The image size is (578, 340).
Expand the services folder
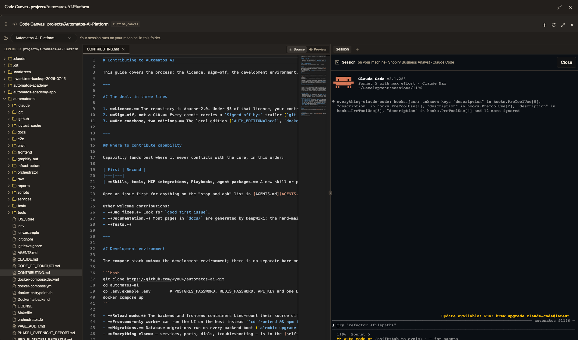click(41, 199)
